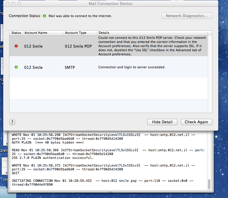The width and height of the screenshot is (228, 198).
Task: Click log detail pane scrollbar thumb
Action: (209, 184)
